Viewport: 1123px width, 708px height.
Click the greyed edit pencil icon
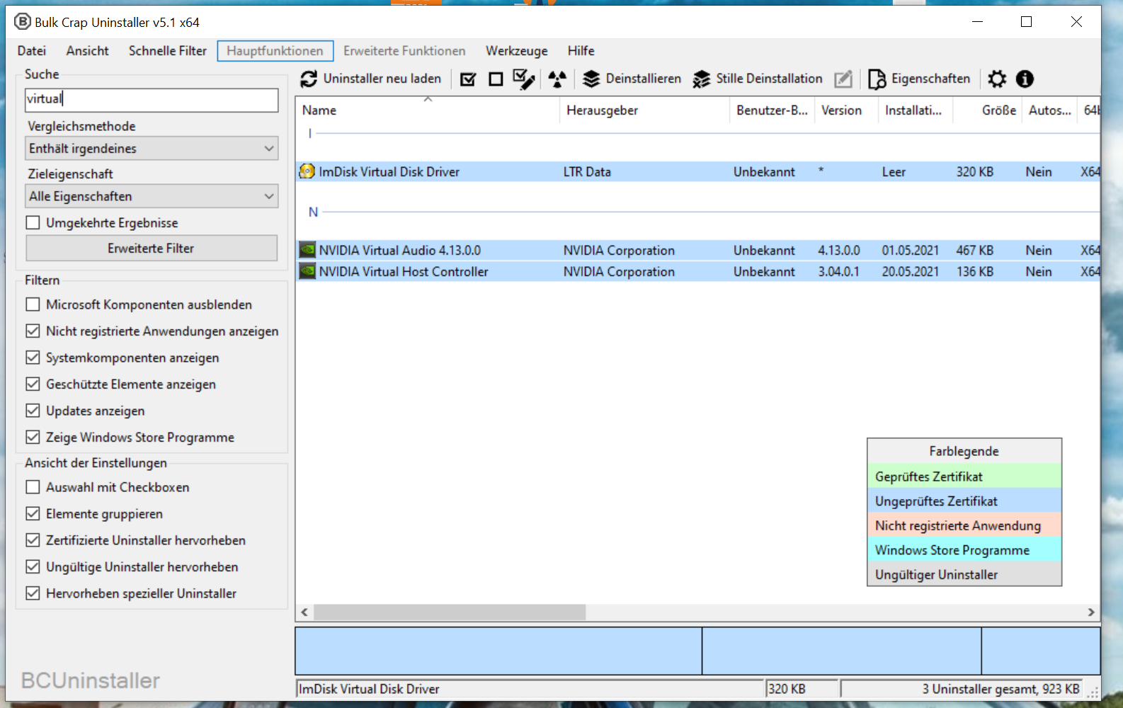[x=843, y=79]
